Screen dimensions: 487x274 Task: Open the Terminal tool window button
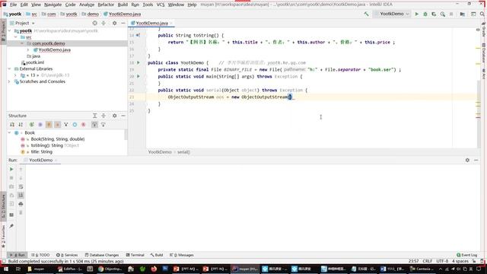[x=135, y=255]
